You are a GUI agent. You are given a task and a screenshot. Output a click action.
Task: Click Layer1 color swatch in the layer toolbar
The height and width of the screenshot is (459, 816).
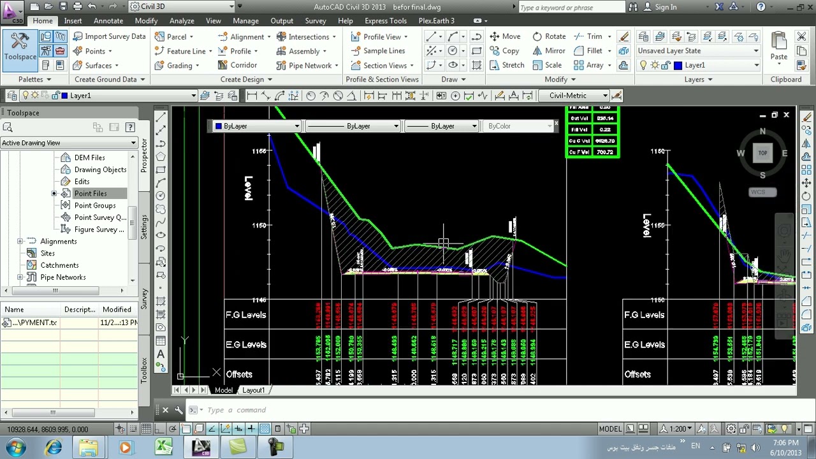click(64, 96)
